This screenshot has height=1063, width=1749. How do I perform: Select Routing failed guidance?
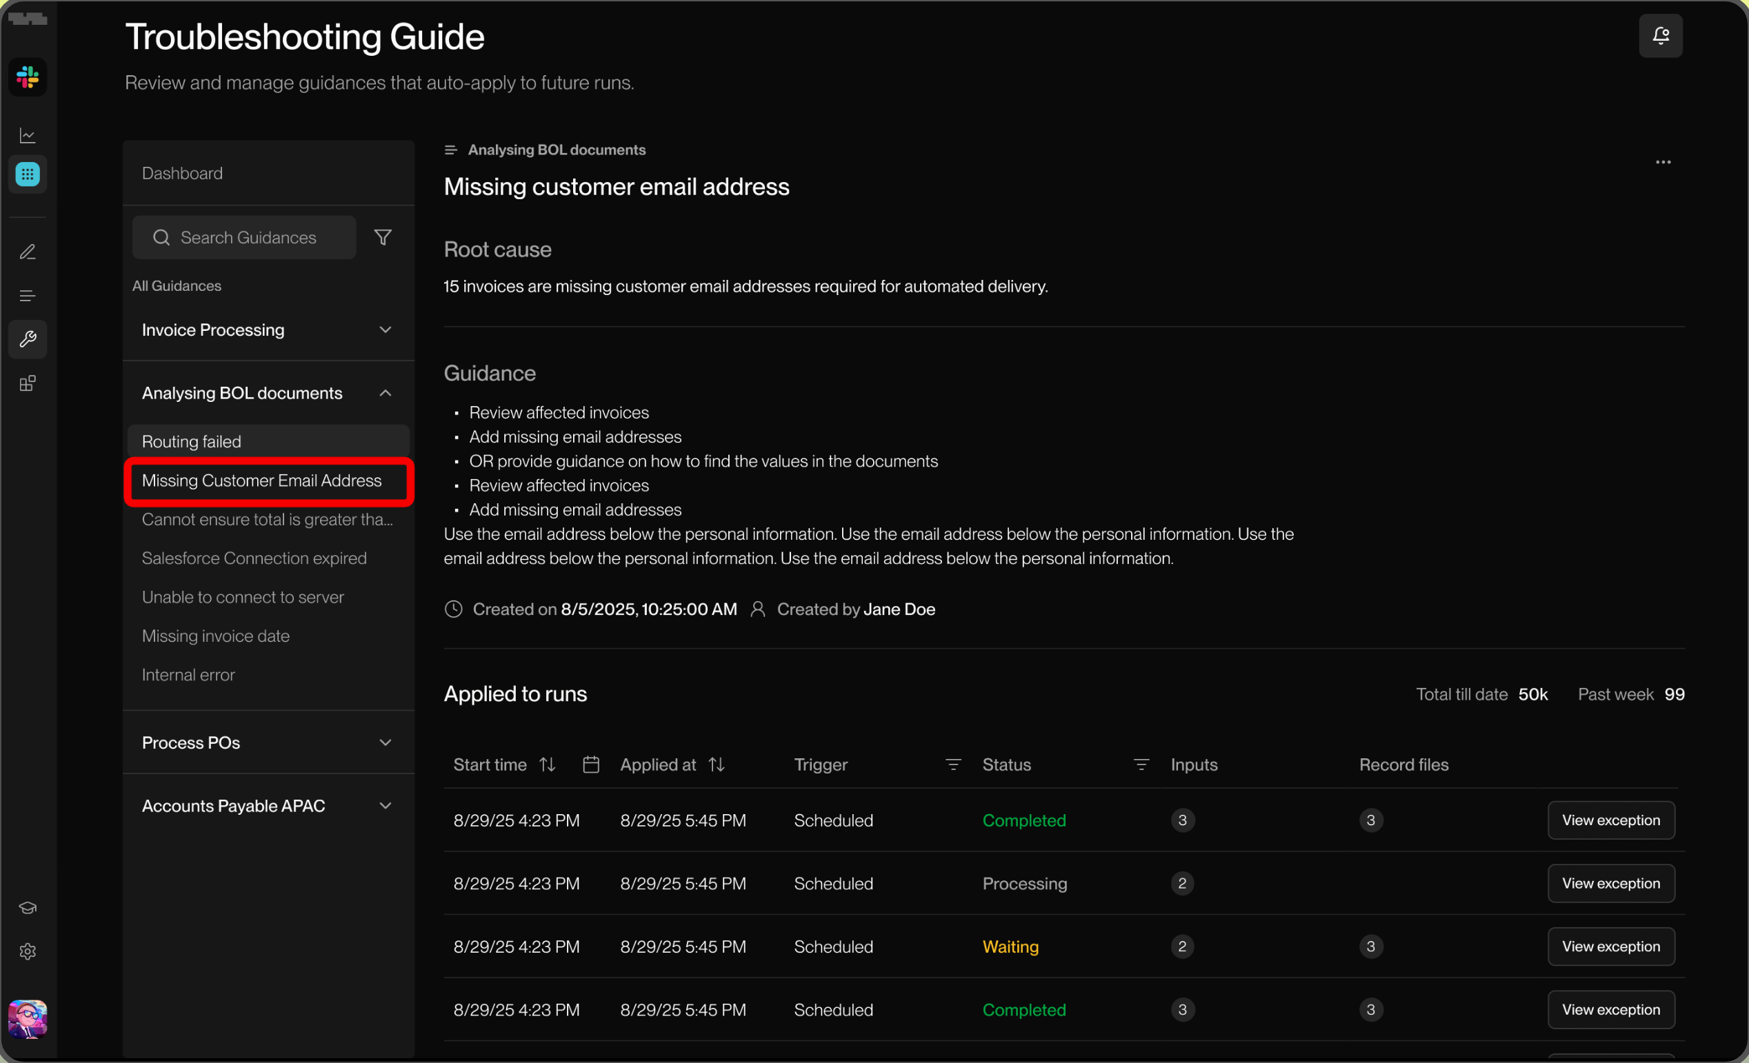pos(192,441)
